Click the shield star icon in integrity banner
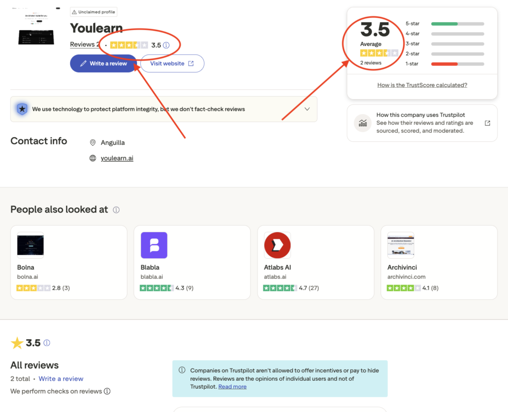The height and width of the screenshot is (412, 508). [22, 109]
